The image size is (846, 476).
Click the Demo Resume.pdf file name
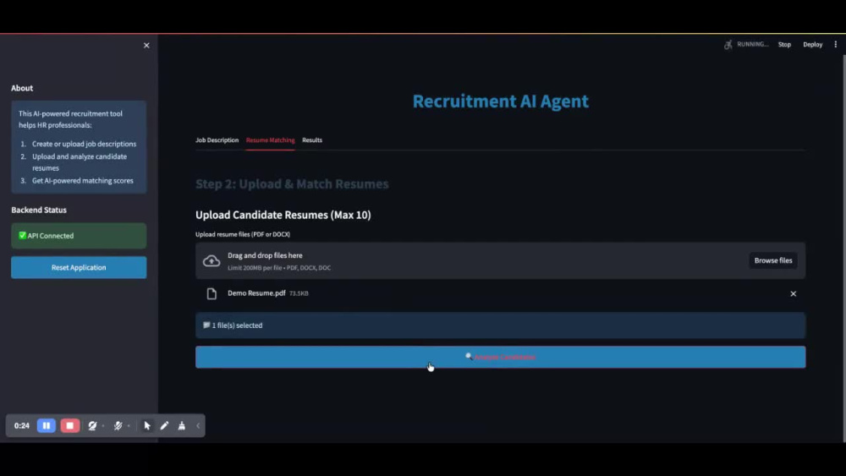coord(256,293)
